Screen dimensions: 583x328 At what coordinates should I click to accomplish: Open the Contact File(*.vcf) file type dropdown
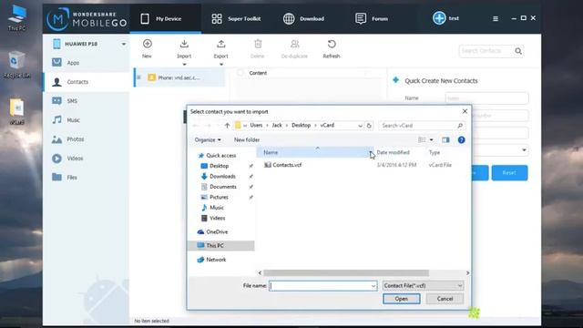423,285
